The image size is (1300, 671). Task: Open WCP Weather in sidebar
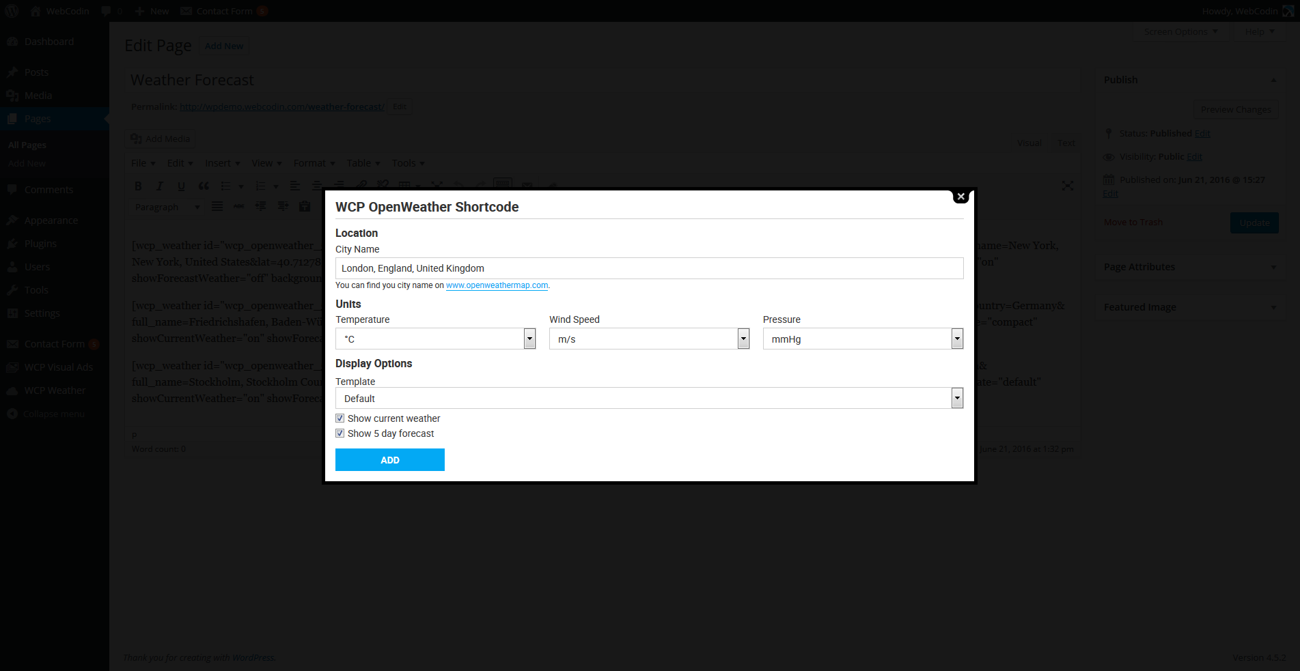tap(55, 390)
